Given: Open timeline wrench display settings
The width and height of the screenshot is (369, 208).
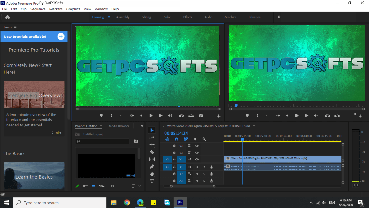Looking at the screenshot, I should point(204,139).
